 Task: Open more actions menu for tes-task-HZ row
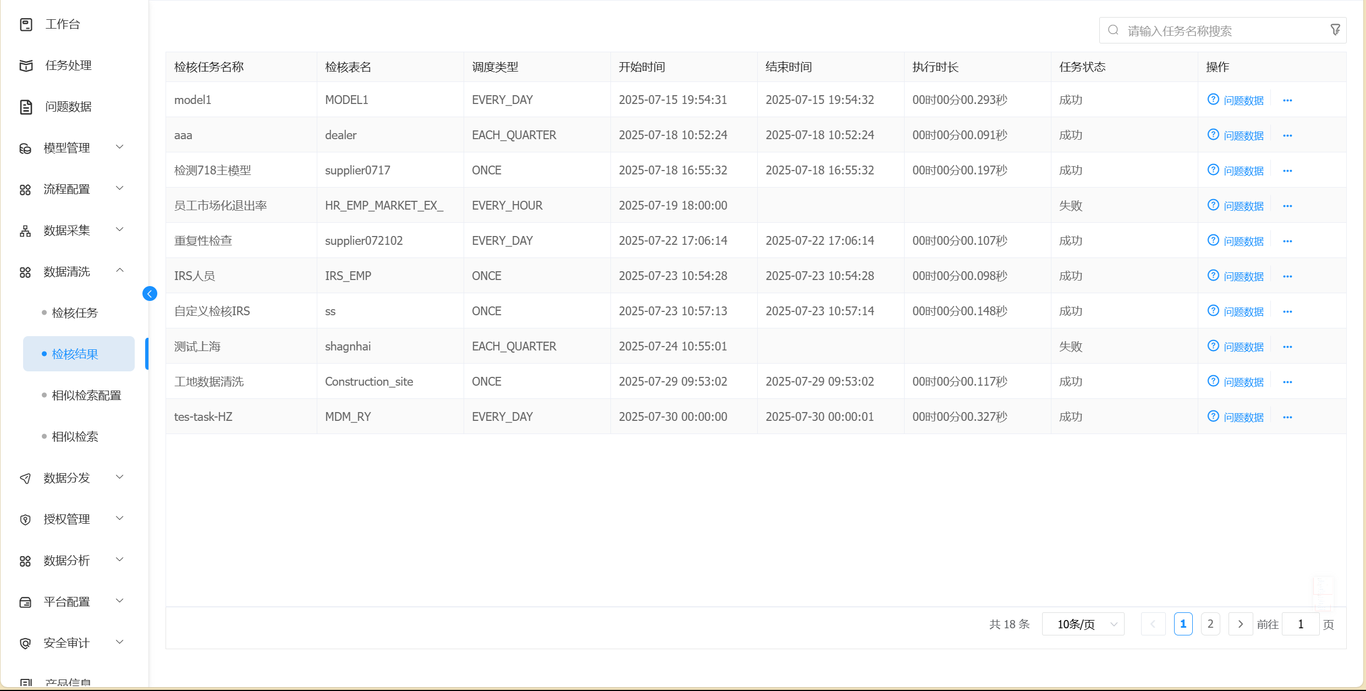click(1287, 417)
